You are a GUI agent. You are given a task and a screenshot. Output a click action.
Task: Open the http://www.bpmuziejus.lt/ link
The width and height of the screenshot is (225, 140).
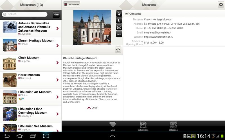[159, 37]
